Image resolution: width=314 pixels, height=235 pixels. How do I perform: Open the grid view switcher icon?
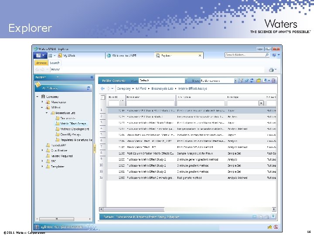pos(50,56)
